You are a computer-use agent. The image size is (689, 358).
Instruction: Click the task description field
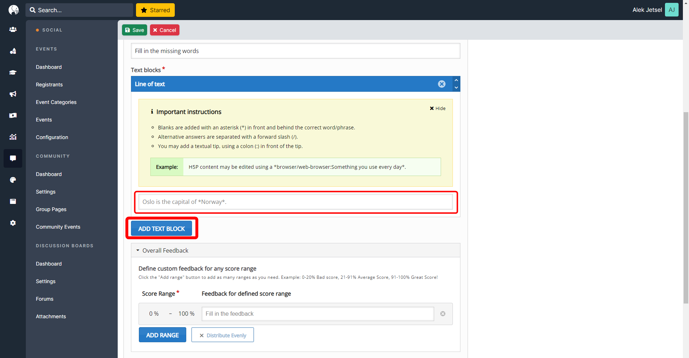coord(296,51)
